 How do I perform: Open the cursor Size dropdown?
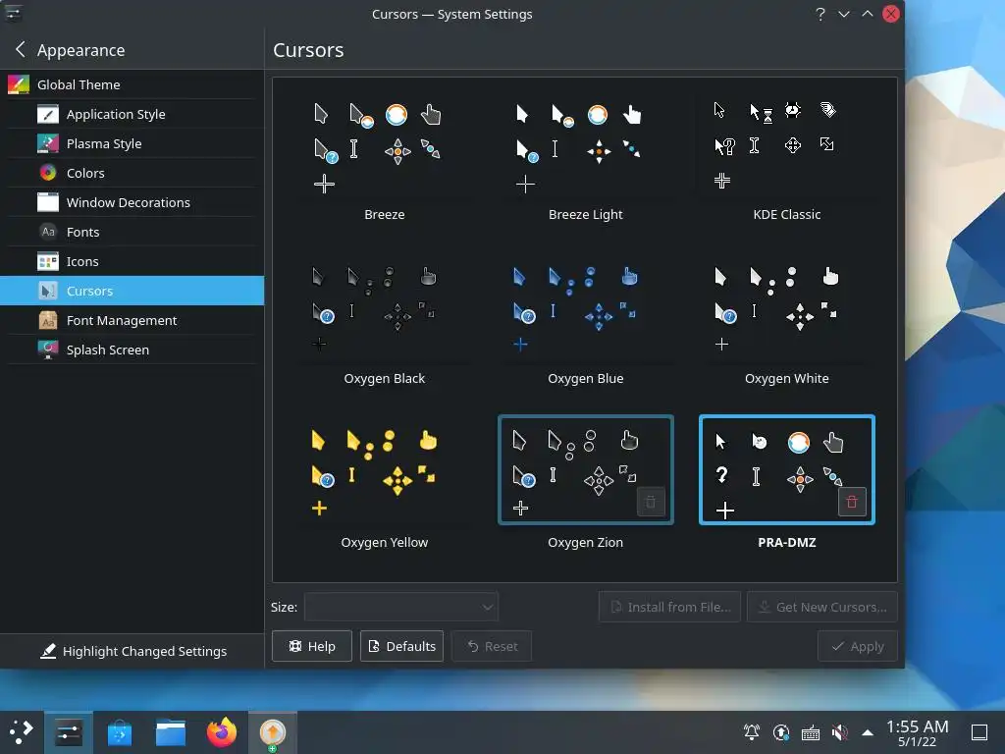[x=401, y=607]
